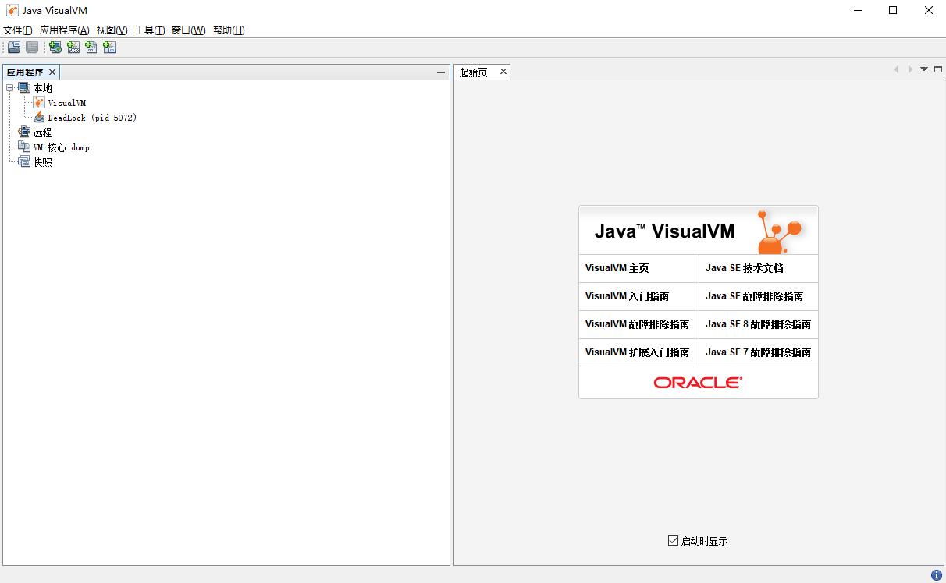Open the document list dropdown arrow
946x583 pixels.
point(924,69)
